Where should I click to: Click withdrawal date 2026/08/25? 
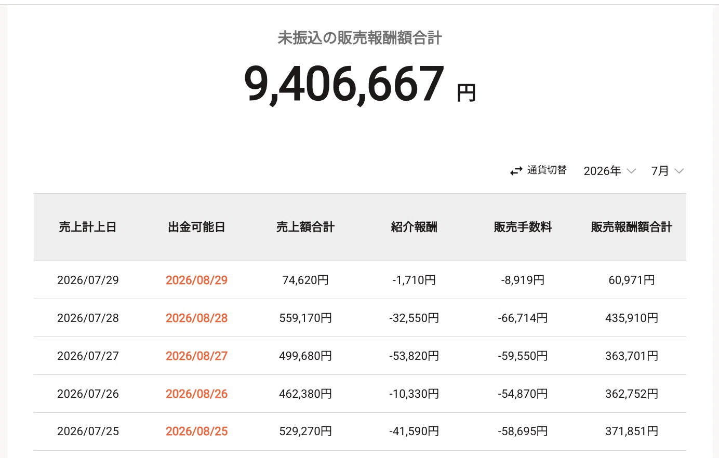[x=196, y=431]
